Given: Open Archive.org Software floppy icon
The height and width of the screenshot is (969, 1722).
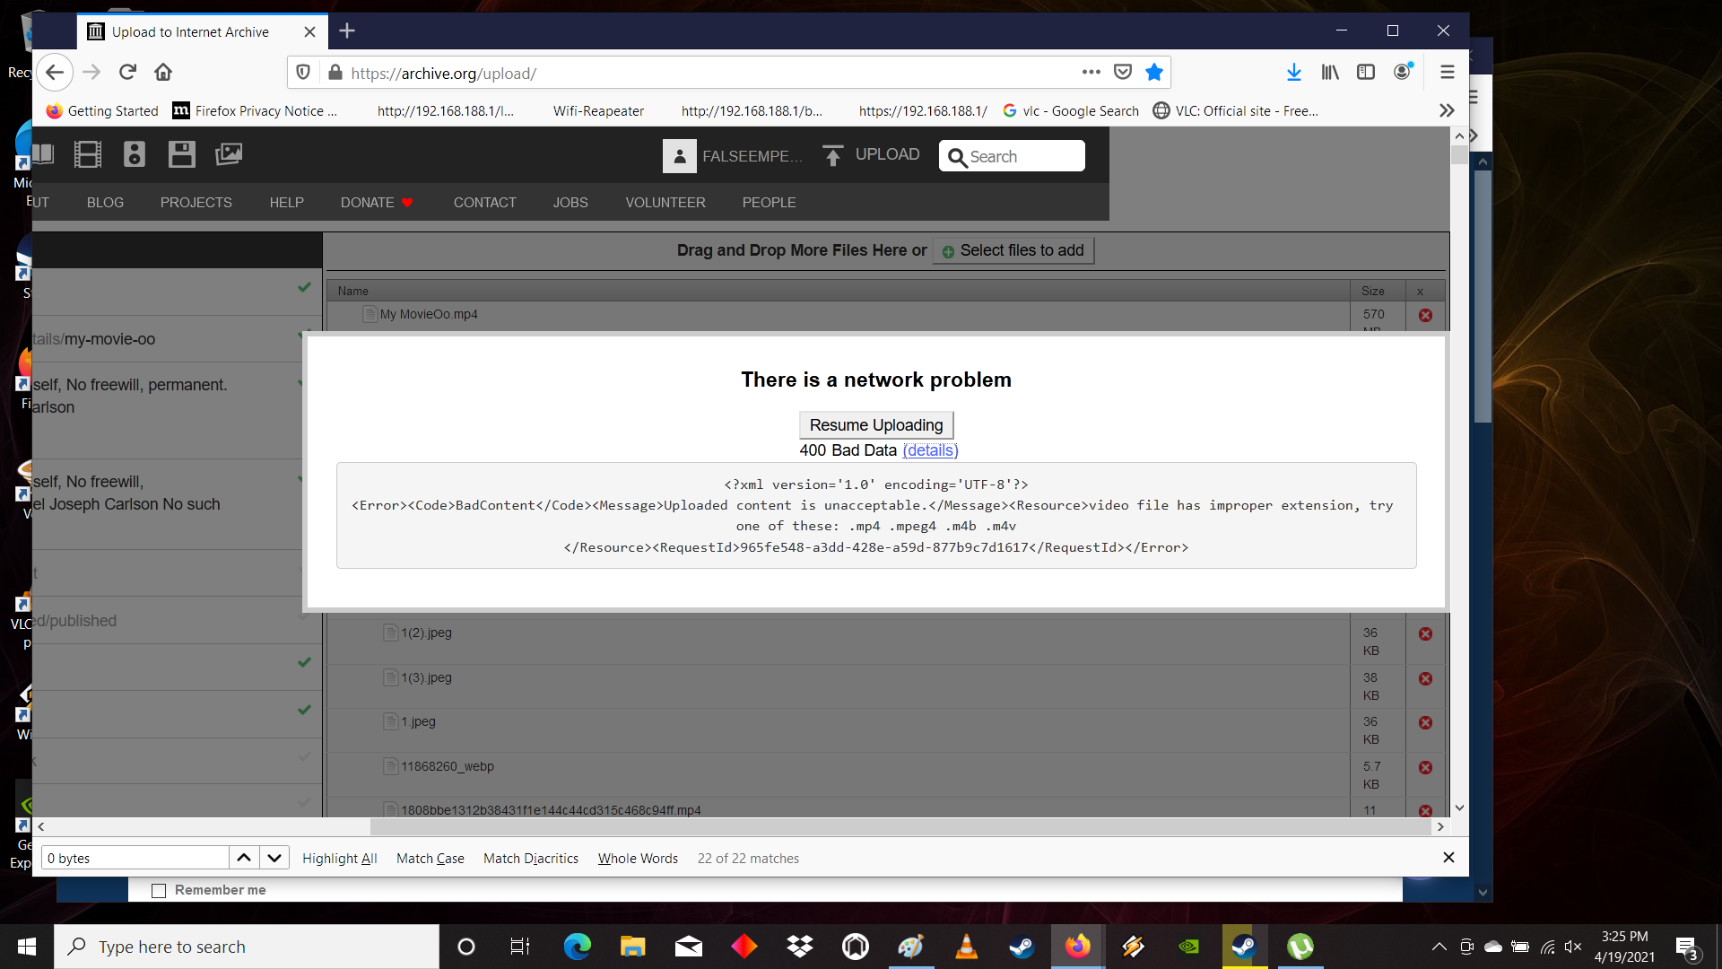Looking at the screenshot, I should 181,154.
